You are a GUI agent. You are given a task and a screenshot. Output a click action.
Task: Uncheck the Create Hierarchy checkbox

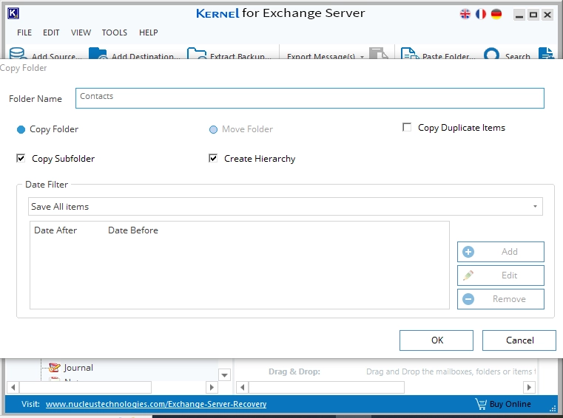coord(213,158)
